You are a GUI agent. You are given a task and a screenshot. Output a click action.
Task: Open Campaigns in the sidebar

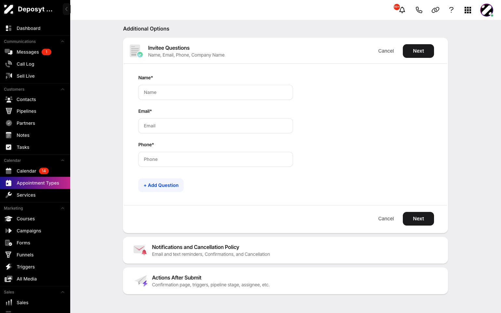click(x=35, y=231)
